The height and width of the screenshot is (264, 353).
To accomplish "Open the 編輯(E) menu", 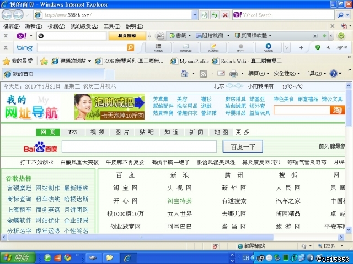I will click(x=34, y=26).
